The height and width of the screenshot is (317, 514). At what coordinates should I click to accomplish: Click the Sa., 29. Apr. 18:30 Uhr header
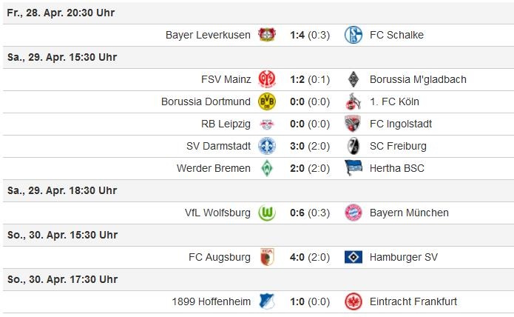coord(62,190)
